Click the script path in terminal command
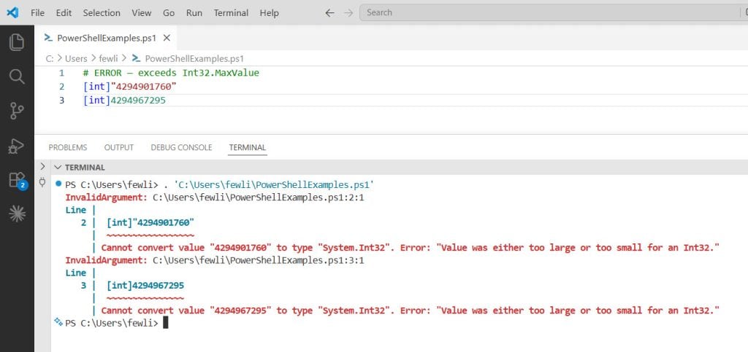The image size is (748, 352). [275, 184]
